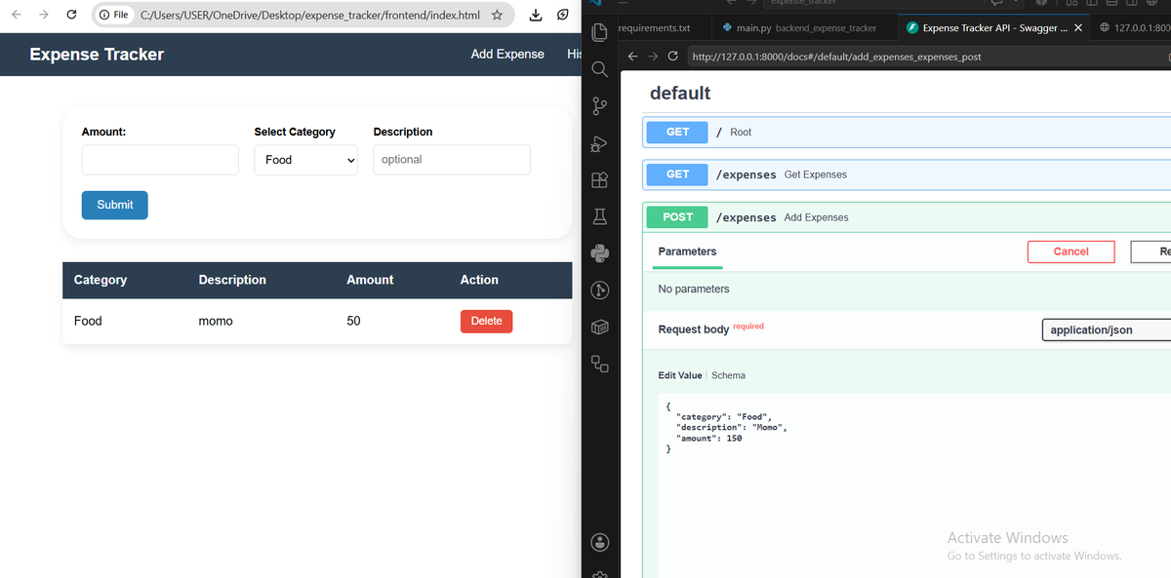Viewport: 1171px width, 578px height.
Task: Click the Request body label
Action: tap(694, 329)
